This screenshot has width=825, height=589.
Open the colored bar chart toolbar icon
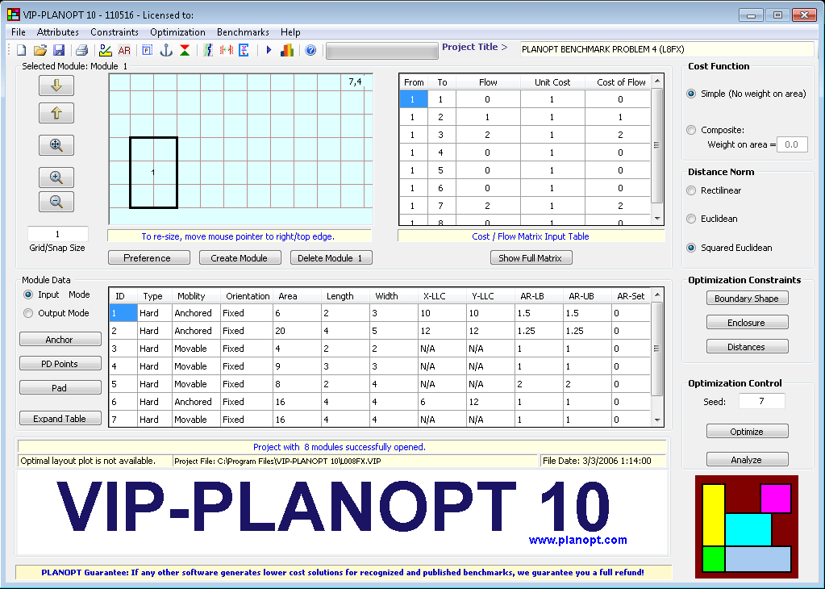pyautogui.click(x=287, y=50)
